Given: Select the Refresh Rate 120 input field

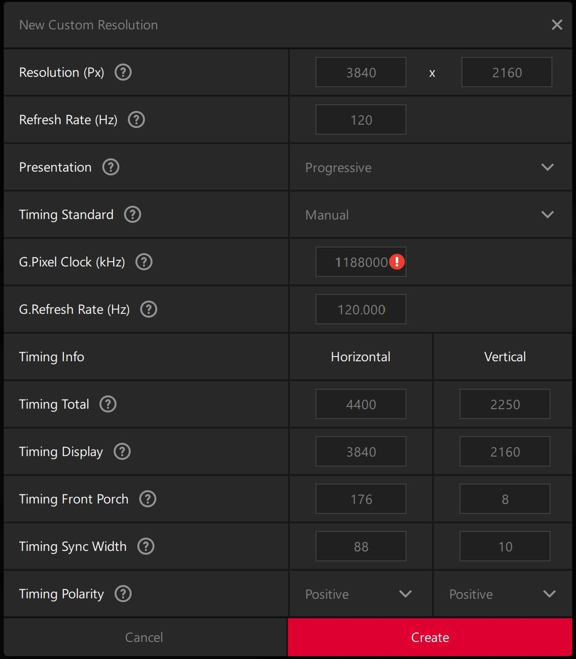Looking at the screenshot, I should click(x=360, y=120).
